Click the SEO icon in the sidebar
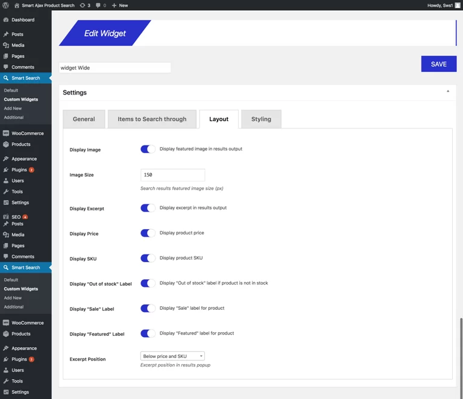The width and height of the screenshot is (463, 399). pos(6,216)
